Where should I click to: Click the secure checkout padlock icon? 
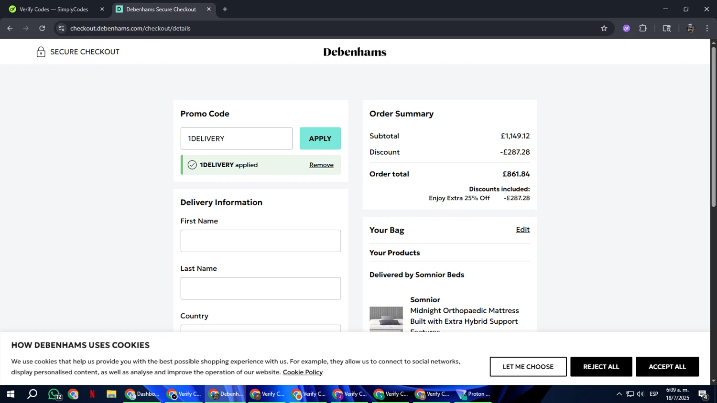tap(41, 52)
